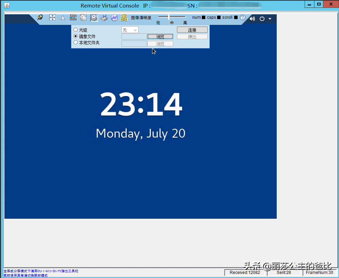Screen dimensions: 339x278
Task: Click the image file path field
Action: pyautogui.click(x=134, y=36)
